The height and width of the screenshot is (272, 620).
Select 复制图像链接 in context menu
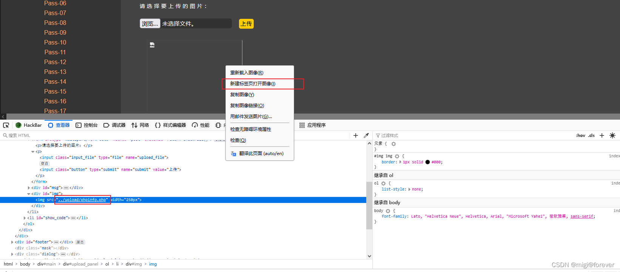247,106
